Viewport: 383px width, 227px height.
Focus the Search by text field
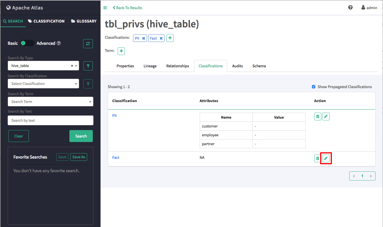pos(51,120)
